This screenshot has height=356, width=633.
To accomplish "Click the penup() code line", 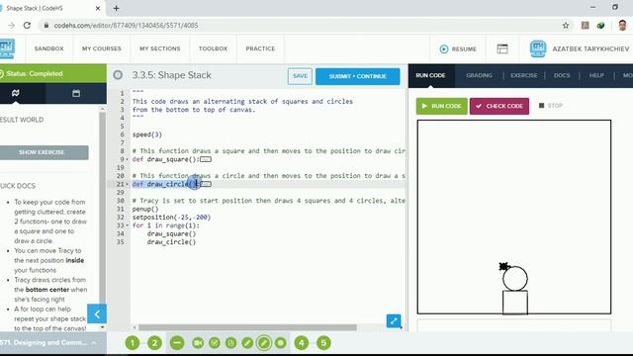I will tap(145, 209).
